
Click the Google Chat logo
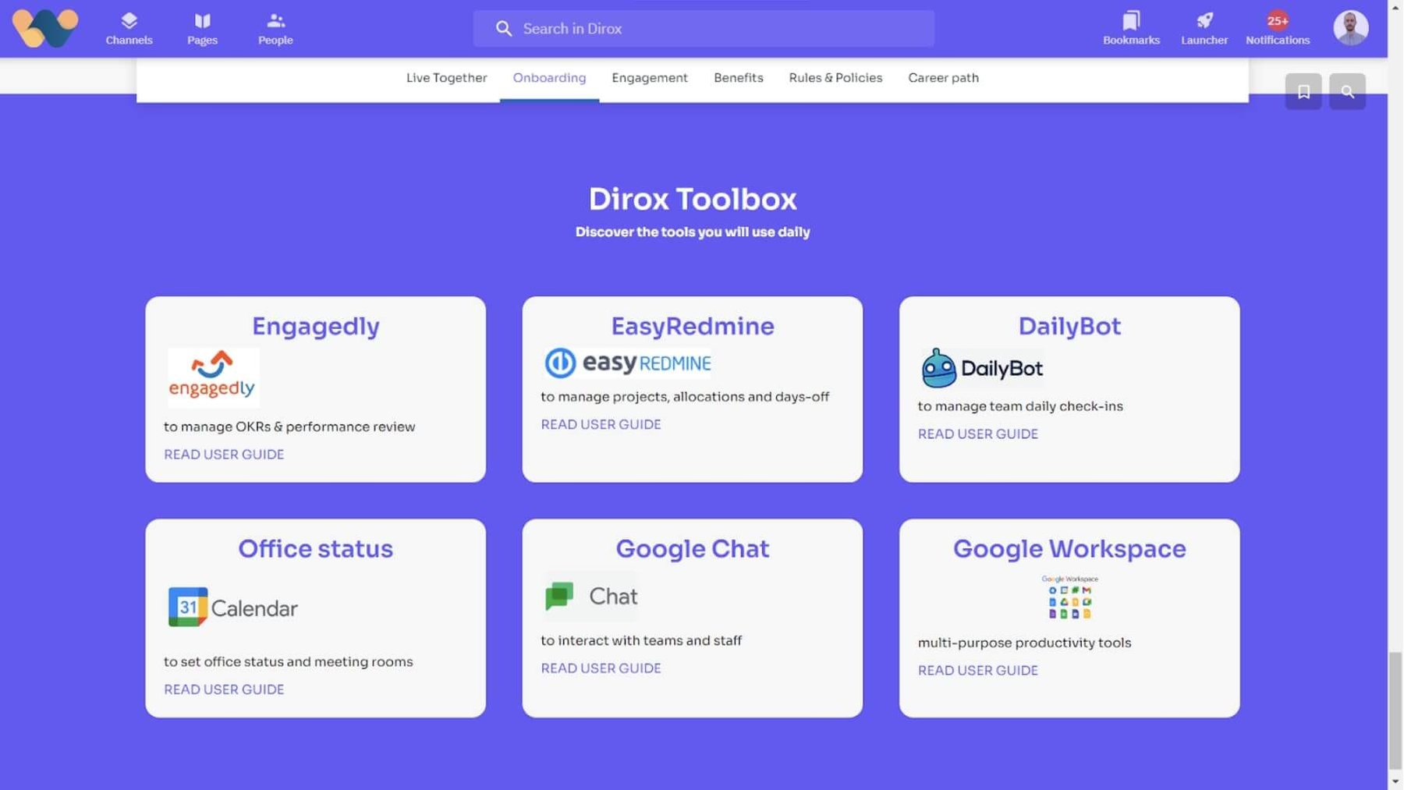pyautogui.click(x=590, y=596)
